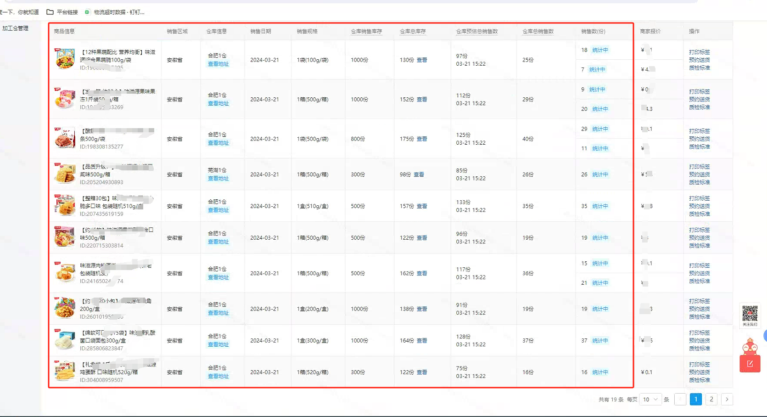
Task: Open the 物流超时数据 bookmark
Action: point(115,12)
